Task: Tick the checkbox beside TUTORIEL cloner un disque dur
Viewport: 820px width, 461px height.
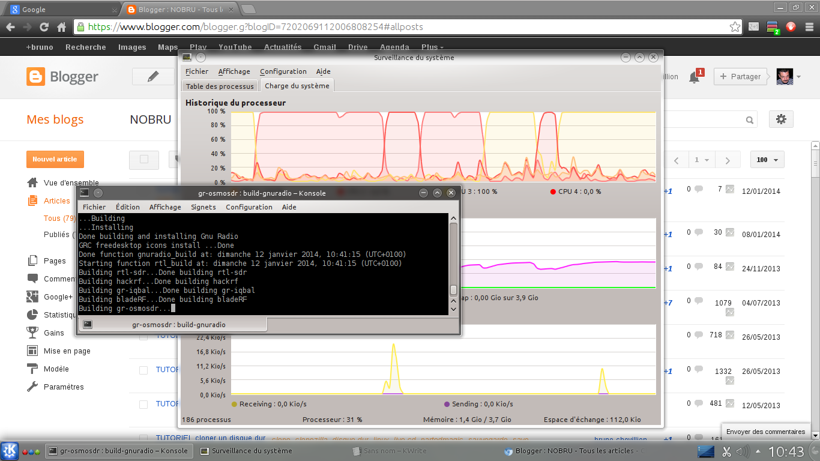Action: (x=143, y=438)
